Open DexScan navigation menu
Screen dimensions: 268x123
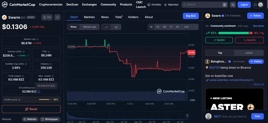click(72, 5)
